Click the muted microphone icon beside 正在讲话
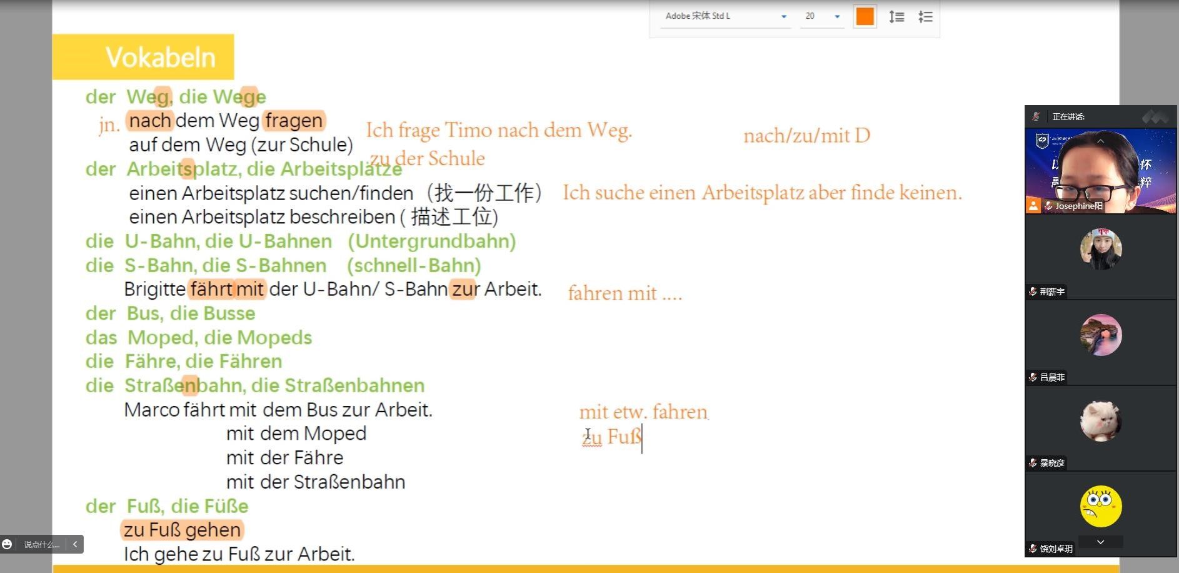Viewport: 1179px width, 573px height. point(1036,117)
